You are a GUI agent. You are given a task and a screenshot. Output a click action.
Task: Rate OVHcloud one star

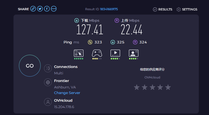pos(137,87)
